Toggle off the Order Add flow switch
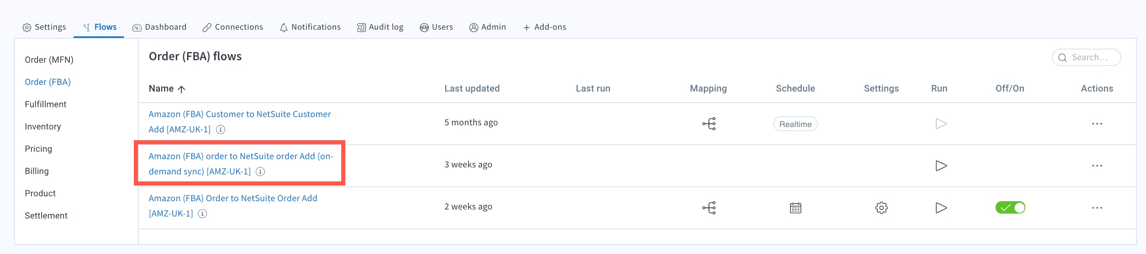This screenshot has width=1146, height=254. (1010, 207)
